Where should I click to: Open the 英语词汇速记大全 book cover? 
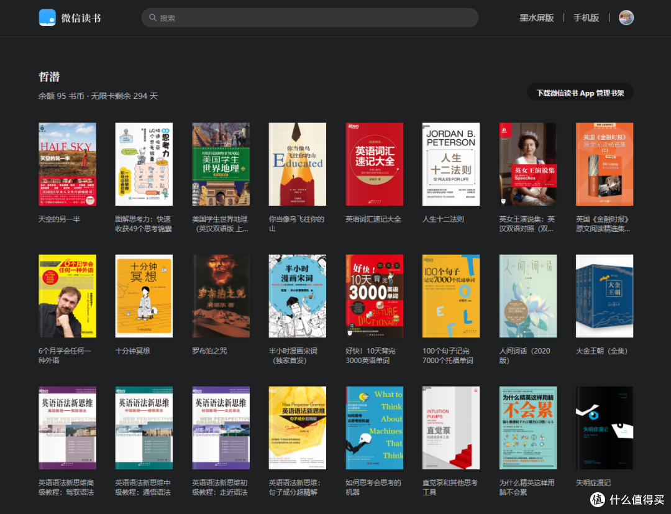pos(374,164)
